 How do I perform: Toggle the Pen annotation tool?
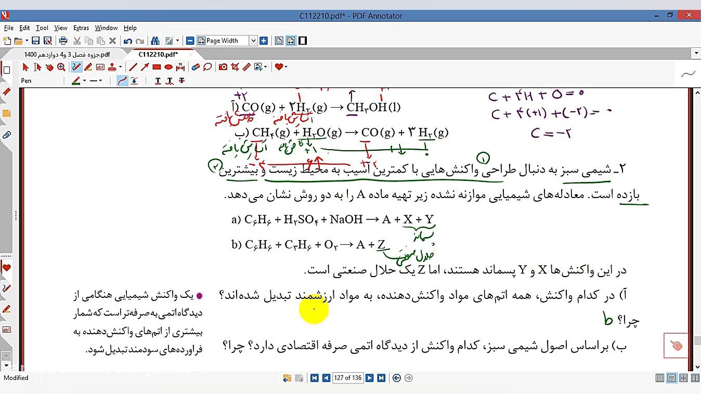76,67
